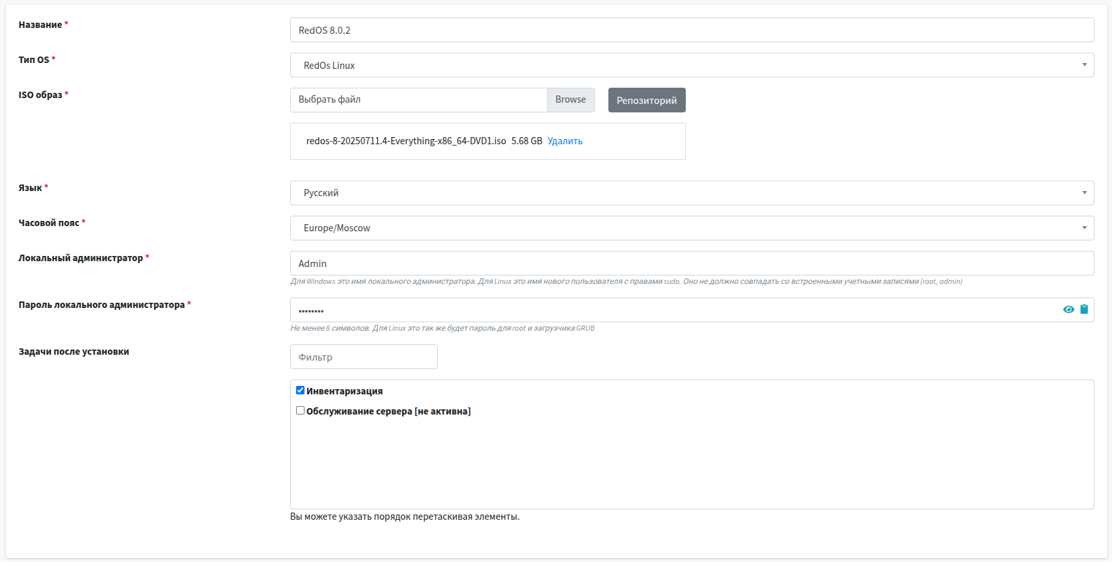1112x562 pixels.
Task: Select the redos-8 DVD1.iso file entry
Action: tap(405, 141)
